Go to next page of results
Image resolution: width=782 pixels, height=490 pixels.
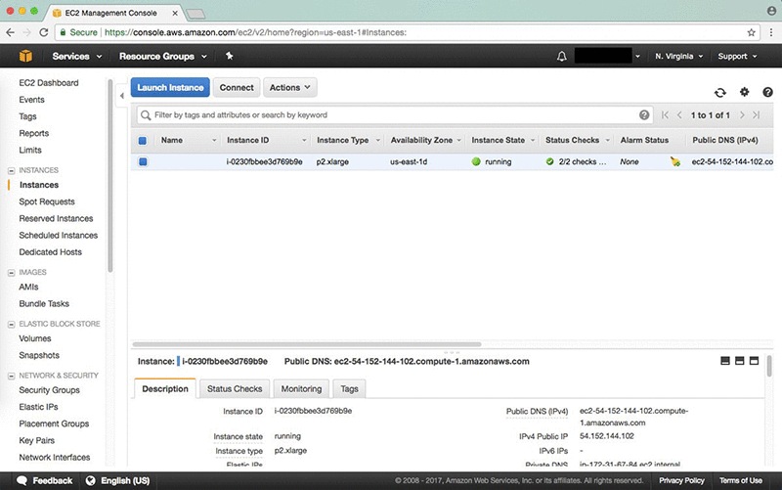742,115
